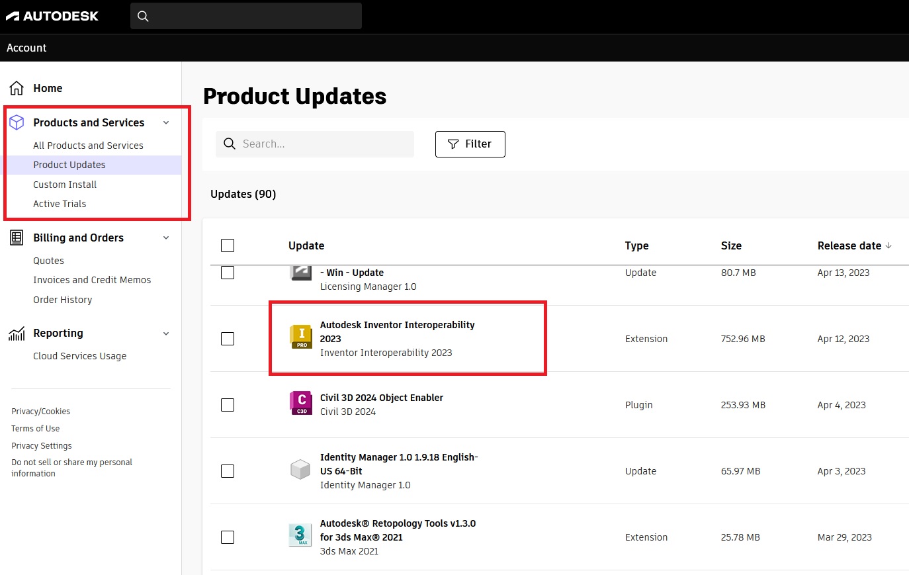This screenshot has width=909, height=575.
Task: Open the Filter button
Action: click(470, 144)
